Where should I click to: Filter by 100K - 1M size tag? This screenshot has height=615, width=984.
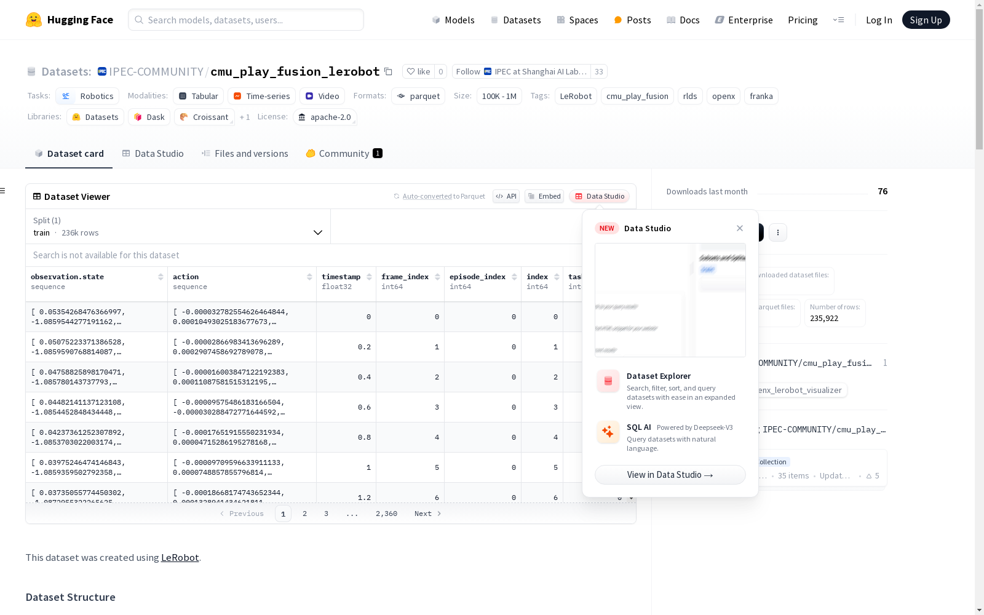pos(499,96)
